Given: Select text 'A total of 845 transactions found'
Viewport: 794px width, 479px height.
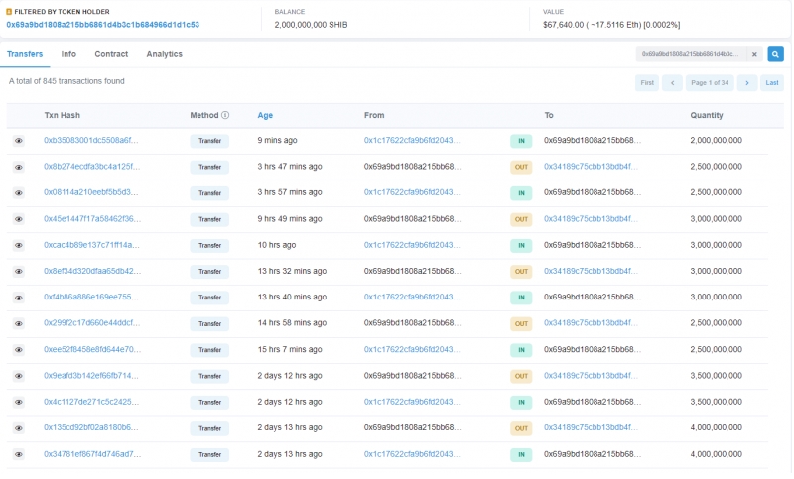Looking at the screenshot, I should (x=66, y=81).
